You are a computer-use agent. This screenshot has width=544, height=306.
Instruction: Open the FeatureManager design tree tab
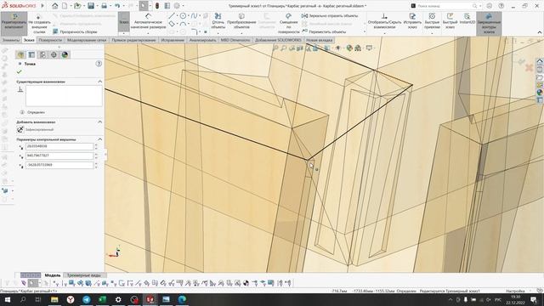click(x=20, y=54)
